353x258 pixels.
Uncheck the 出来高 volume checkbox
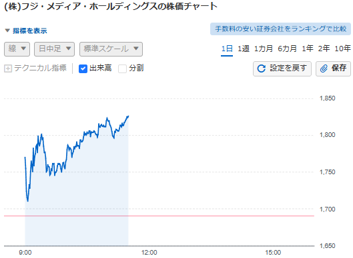(x=83, y=68)
